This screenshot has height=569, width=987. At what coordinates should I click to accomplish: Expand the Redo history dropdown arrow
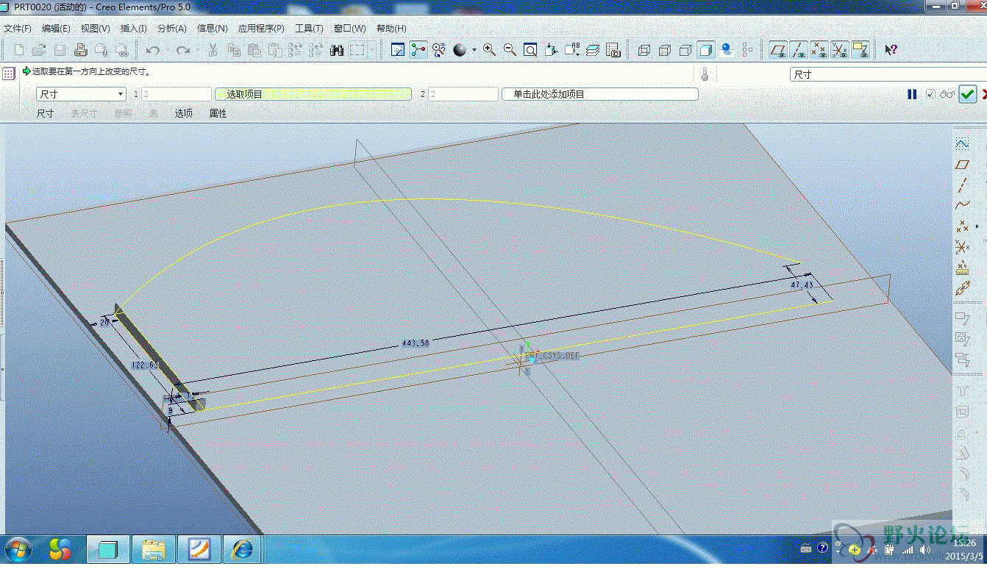tap(196, 50)
